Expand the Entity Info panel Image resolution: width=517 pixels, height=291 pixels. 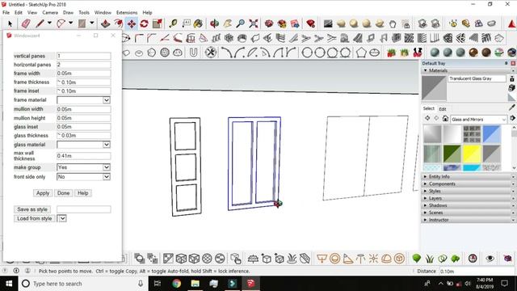tap(426, 176)
